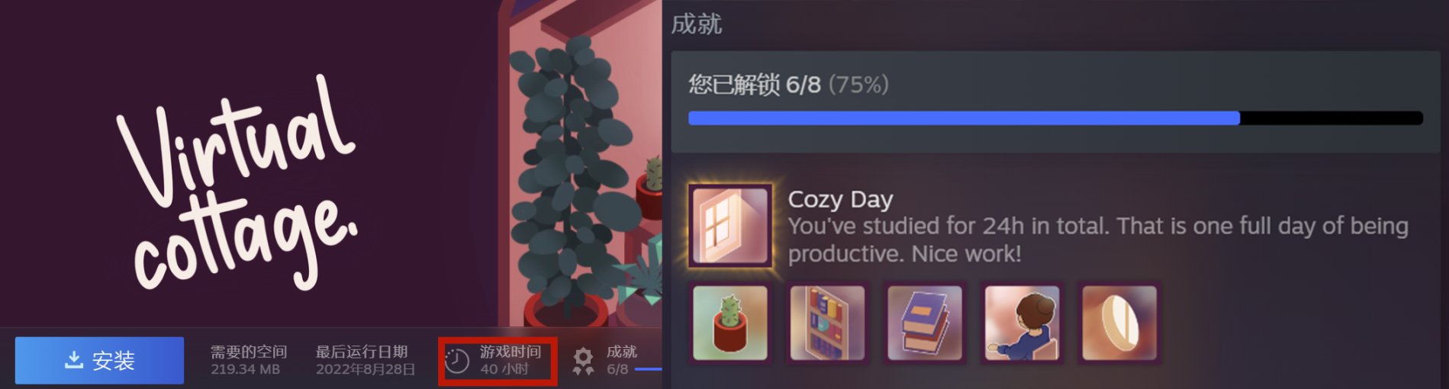1449x389 pixels.
Task: Click the 最后运行日期 2022年8月28日 info
Action: 365,360
